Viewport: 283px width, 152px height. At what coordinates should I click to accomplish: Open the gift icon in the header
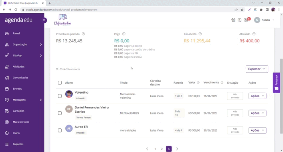tap(233, 20)
